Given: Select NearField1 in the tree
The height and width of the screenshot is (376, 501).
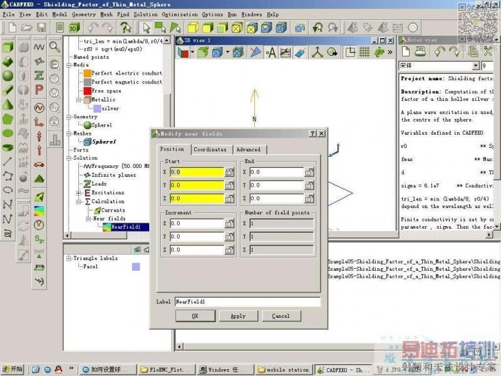Looking at the screenshot, I should coord(126,227).
